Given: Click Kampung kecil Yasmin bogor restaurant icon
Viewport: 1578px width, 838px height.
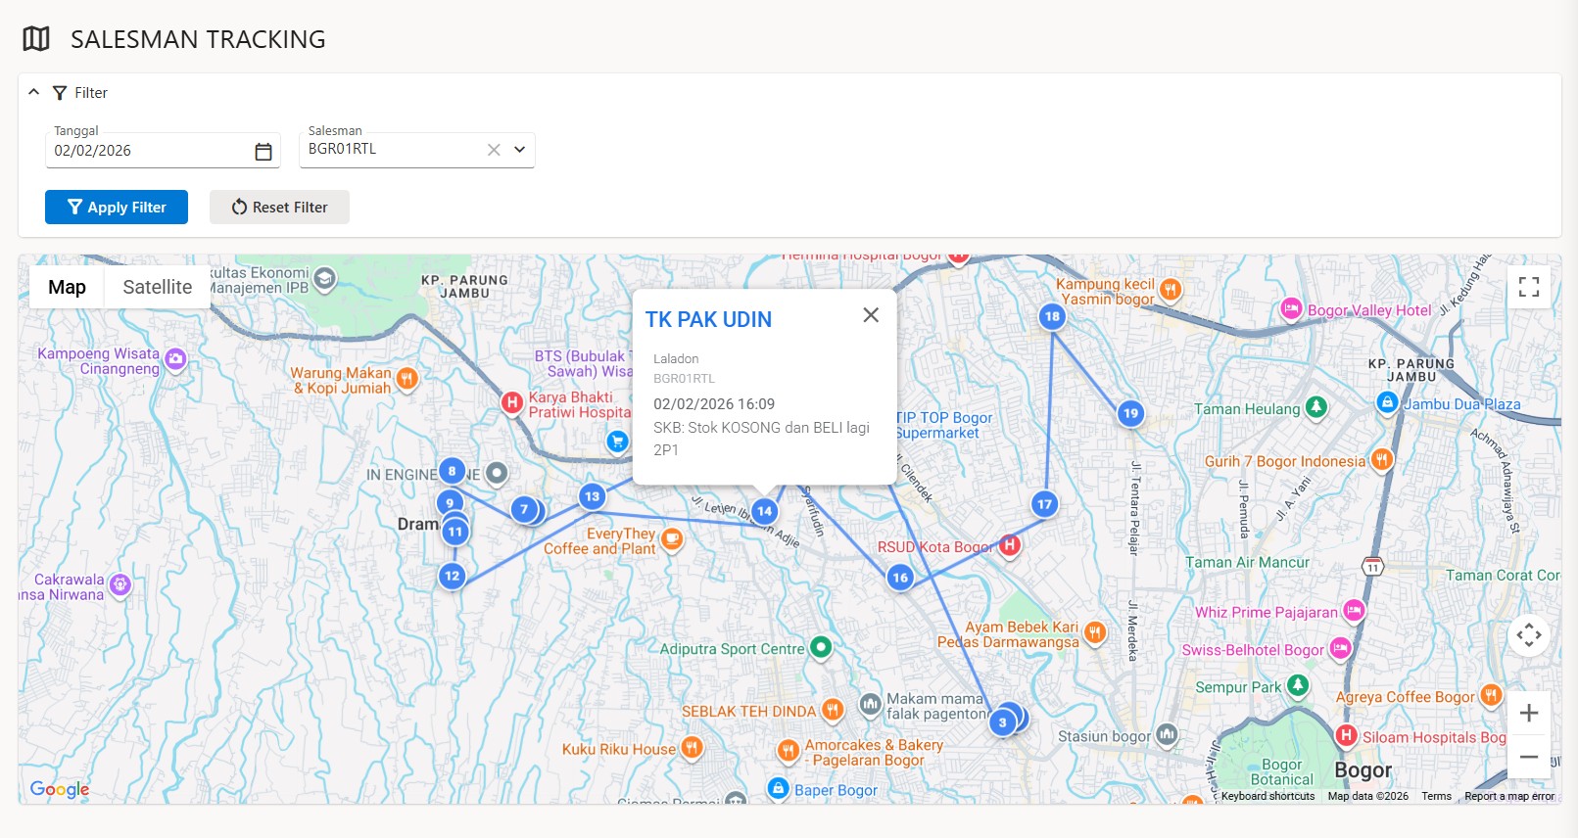Looking at the screenshot, I should point(1171,289).
